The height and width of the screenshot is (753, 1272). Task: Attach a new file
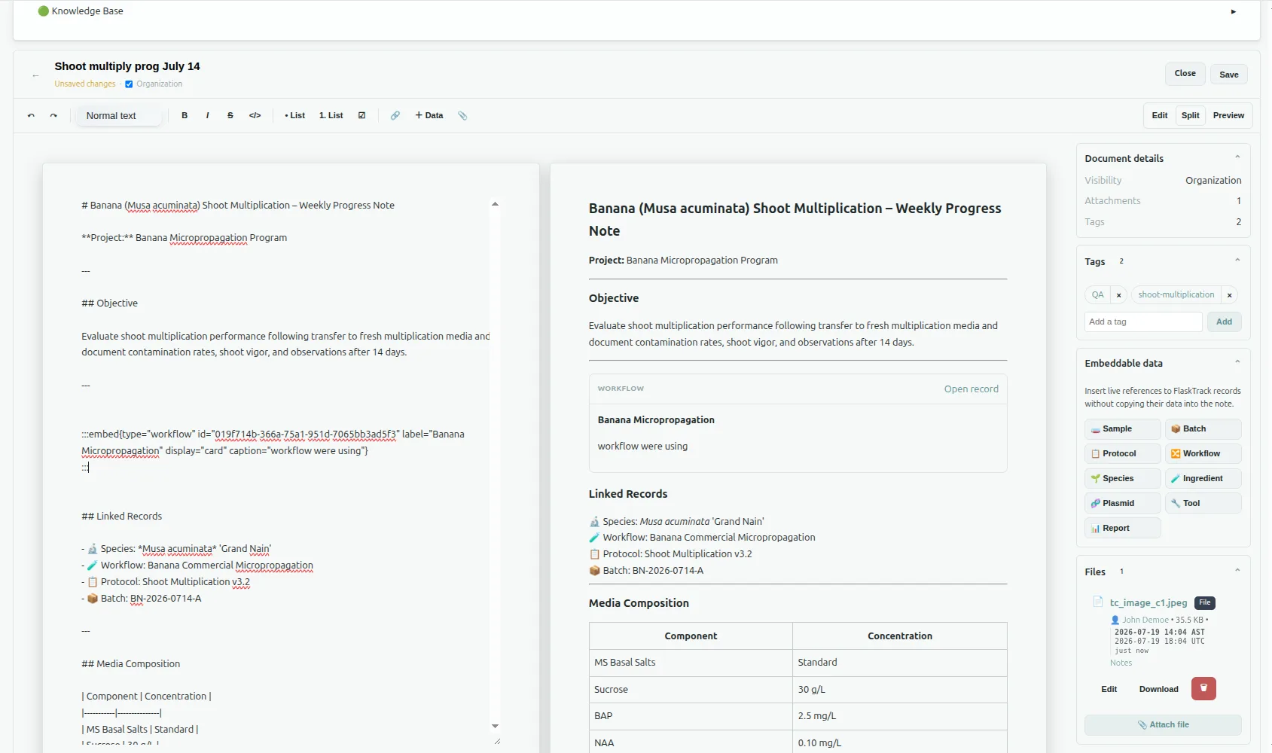click(x=1163, y=725)
